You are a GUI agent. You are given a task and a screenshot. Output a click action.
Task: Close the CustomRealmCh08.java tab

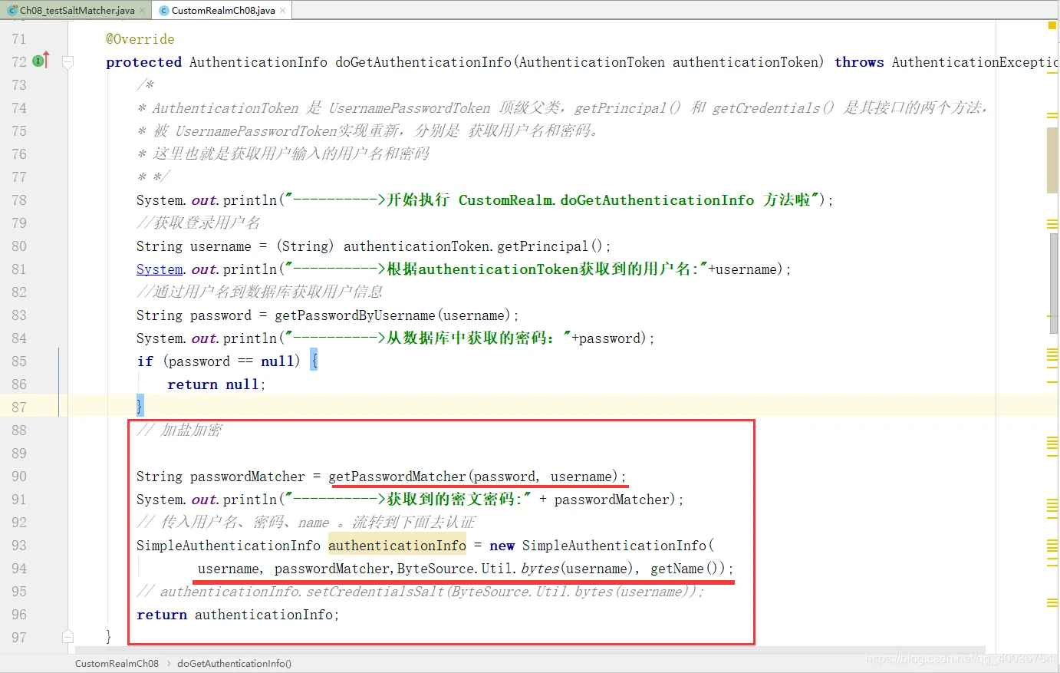click(x=283, y=10)
